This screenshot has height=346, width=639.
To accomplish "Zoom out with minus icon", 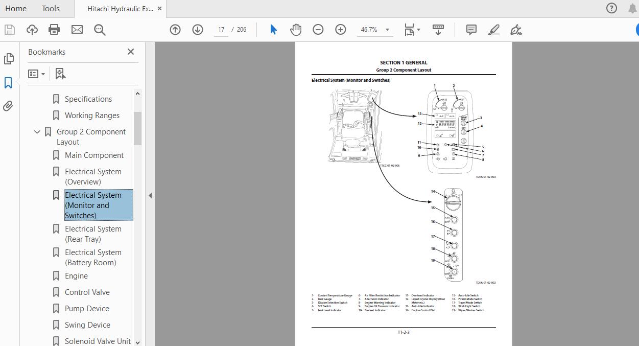I will click(318, 30).
